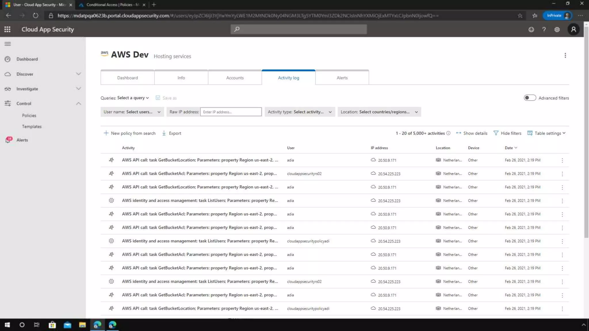This screenshot has width=589, height=331.
Task: Open new browser tab plus button
Action: point(154,5)
